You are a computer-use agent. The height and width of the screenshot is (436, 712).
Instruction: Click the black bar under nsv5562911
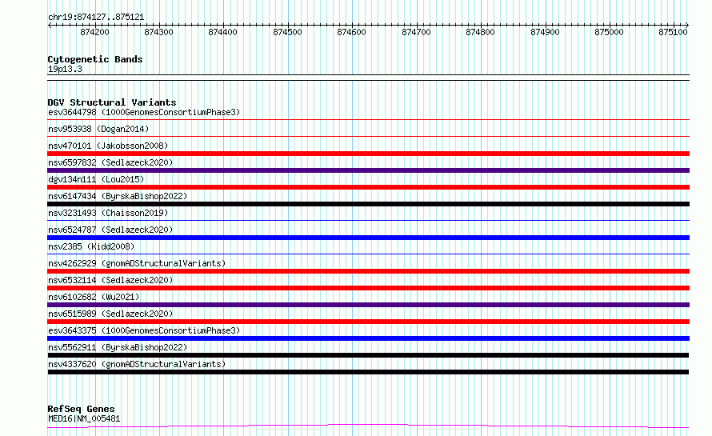tap(368, 355)
